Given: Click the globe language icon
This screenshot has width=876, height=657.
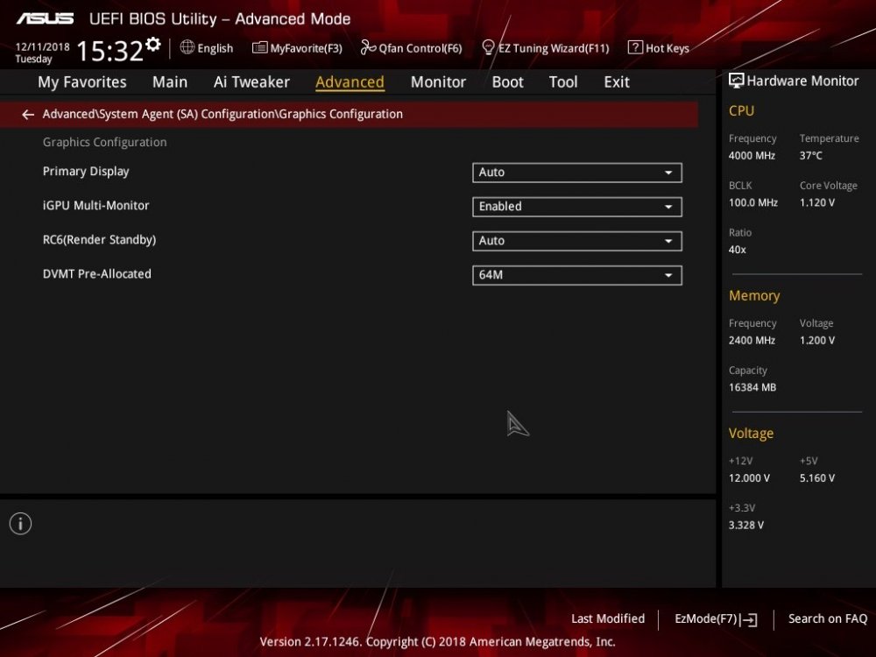Looking at the screenshot, I should pyautogui.click(x=187, y=47).
